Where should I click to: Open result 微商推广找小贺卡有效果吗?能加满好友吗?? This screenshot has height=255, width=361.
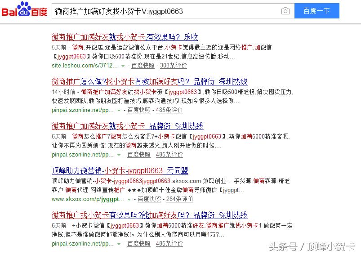(x=150, y=215)
